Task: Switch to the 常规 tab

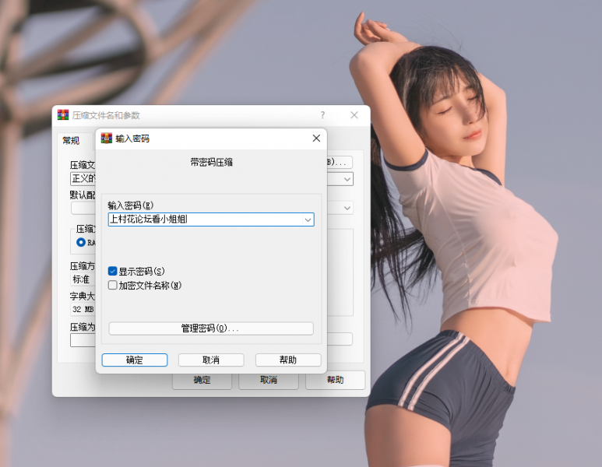Action: (71, 140)
